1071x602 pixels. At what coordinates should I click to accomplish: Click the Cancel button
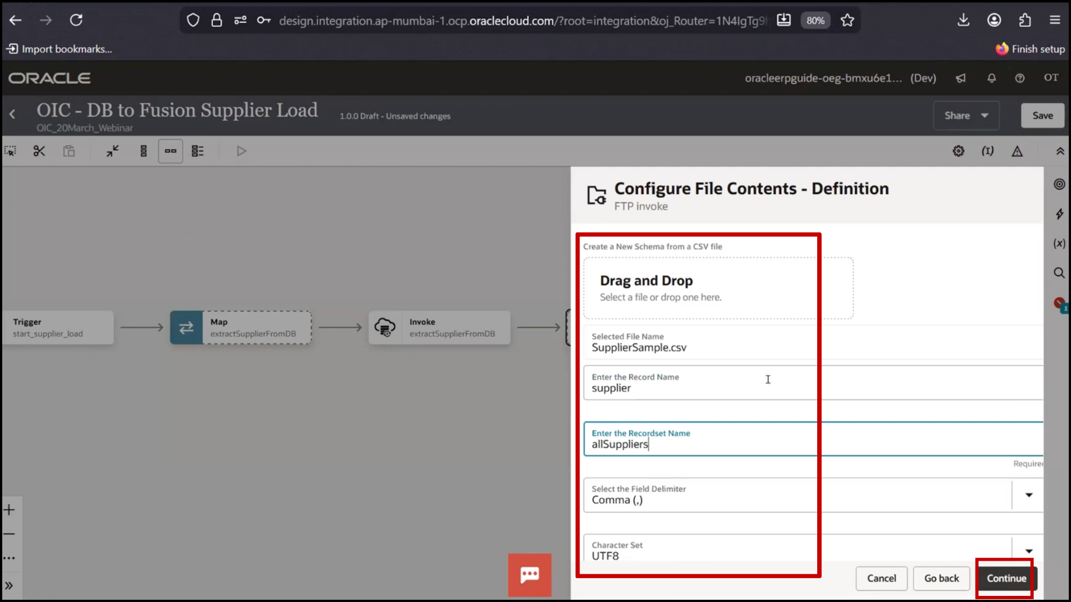pos(881,579)
